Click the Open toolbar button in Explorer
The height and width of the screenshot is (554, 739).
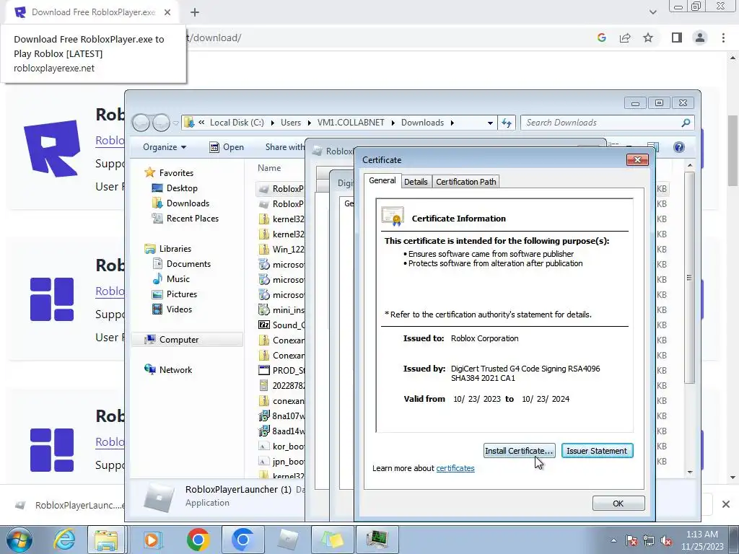[227, 147]
